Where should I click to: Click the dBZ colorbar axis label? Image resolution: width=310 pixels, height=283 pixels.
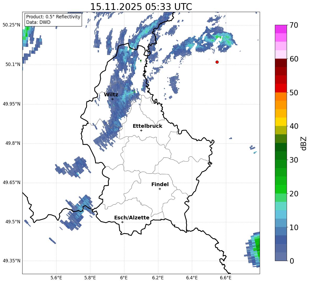click(x=304, y=143)
